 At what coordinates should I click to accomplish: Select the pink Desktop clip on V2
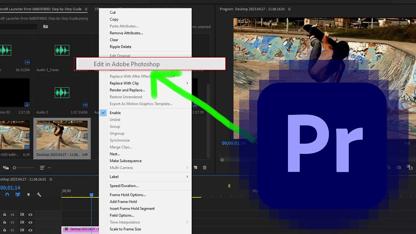[x=80, y=230]
